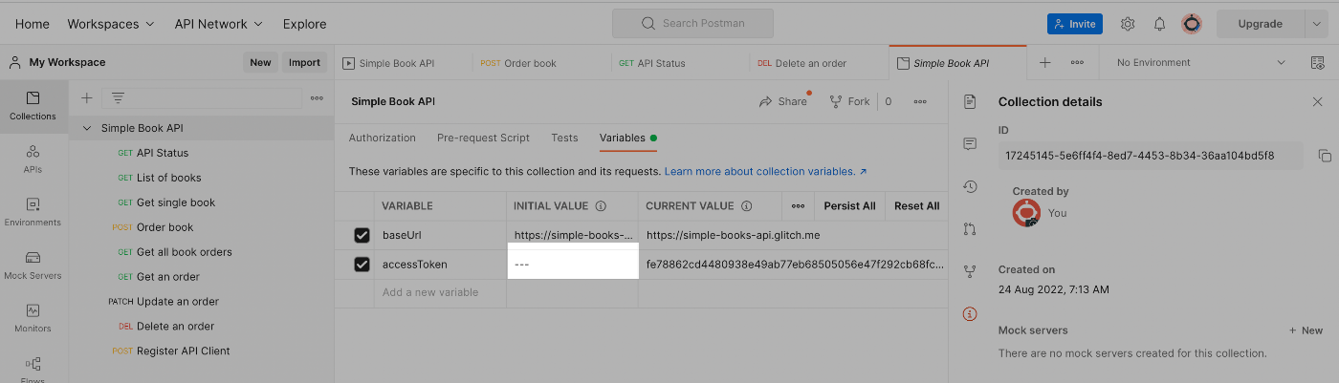Open Monitors section in sidebar
The height and width of the screenshot is (383, 1339).
tap(33, 318)
